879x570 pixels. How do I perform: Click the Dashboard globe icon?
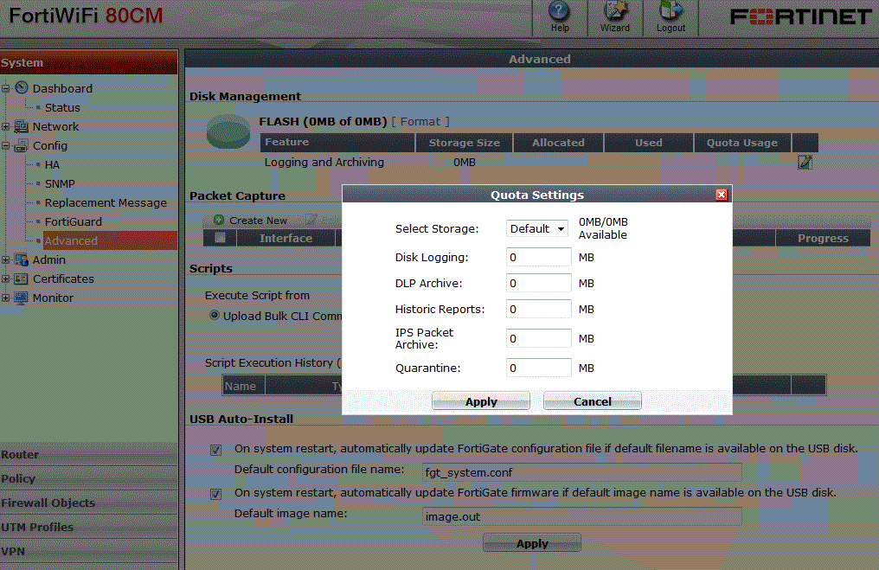(22, 88)
